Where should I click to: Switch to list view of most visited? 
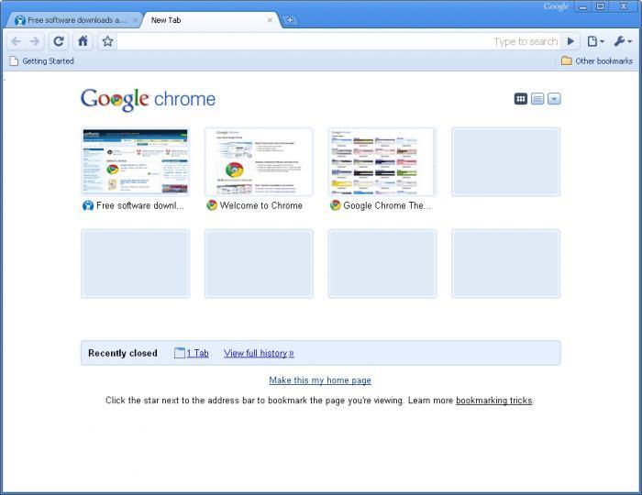[x=537, y=99]
